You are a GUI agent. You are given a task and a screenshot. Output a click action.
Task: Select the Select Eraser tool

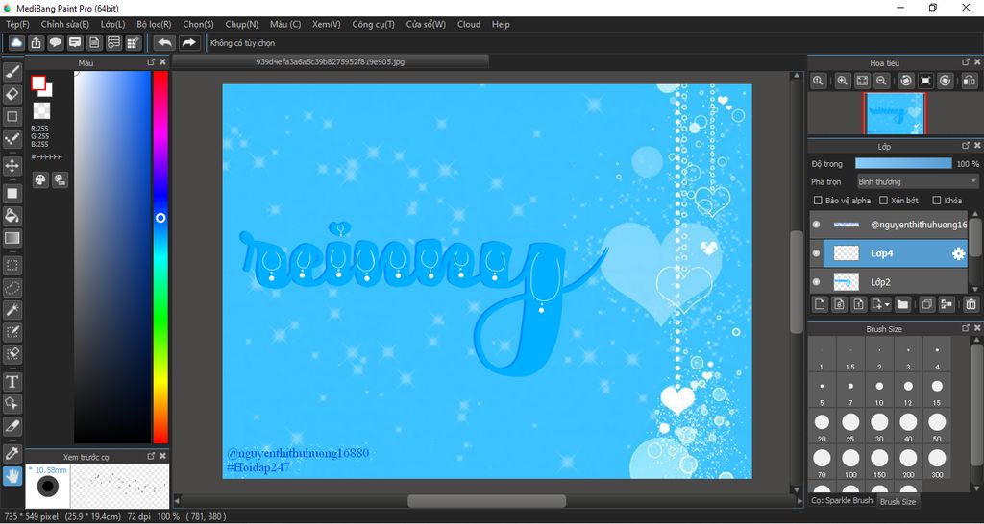click(x=12, y=354)
